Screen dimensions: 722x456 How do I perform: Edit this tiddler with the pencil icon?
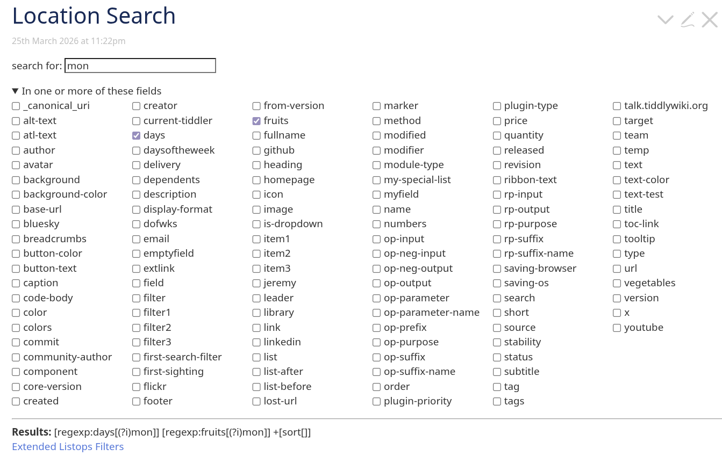tap(688, 20)
